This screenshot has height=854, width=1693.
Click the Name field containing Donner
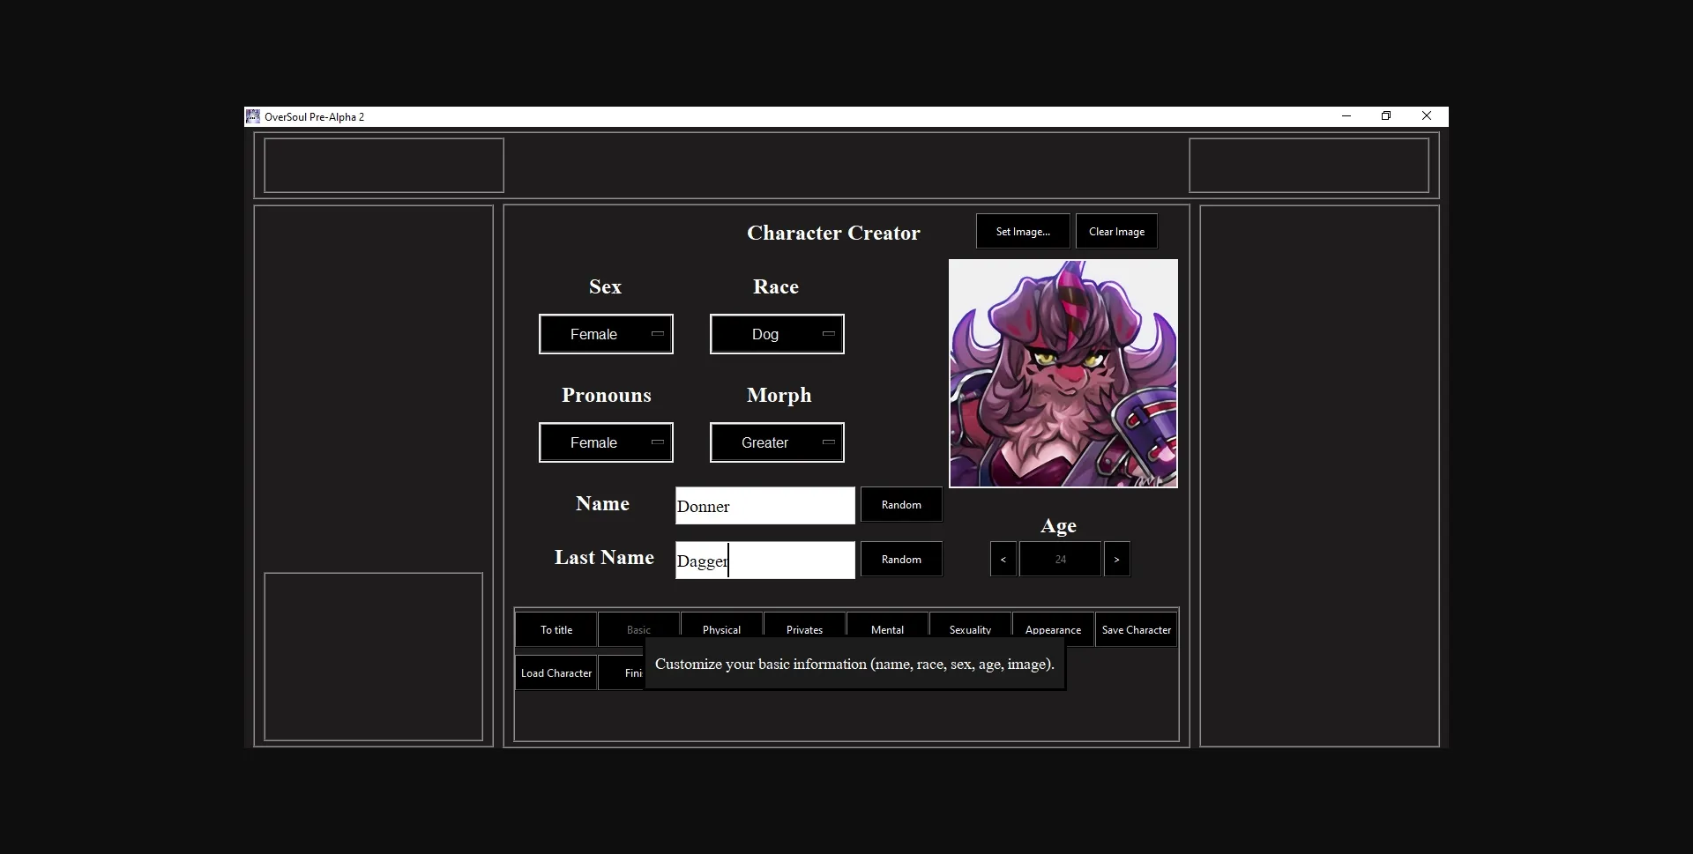(x=764, y=505)
